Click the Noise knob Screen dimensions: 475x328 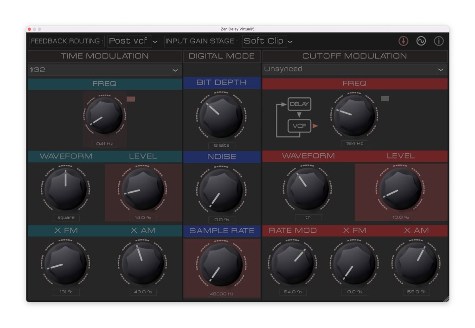pyautogui.click(x=222, y=190)
